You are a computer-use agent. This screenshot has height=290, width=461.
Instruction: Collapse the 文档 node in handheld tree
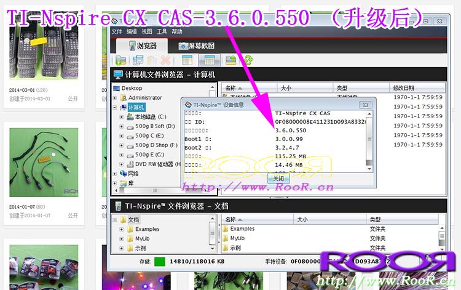coord(115,220)
